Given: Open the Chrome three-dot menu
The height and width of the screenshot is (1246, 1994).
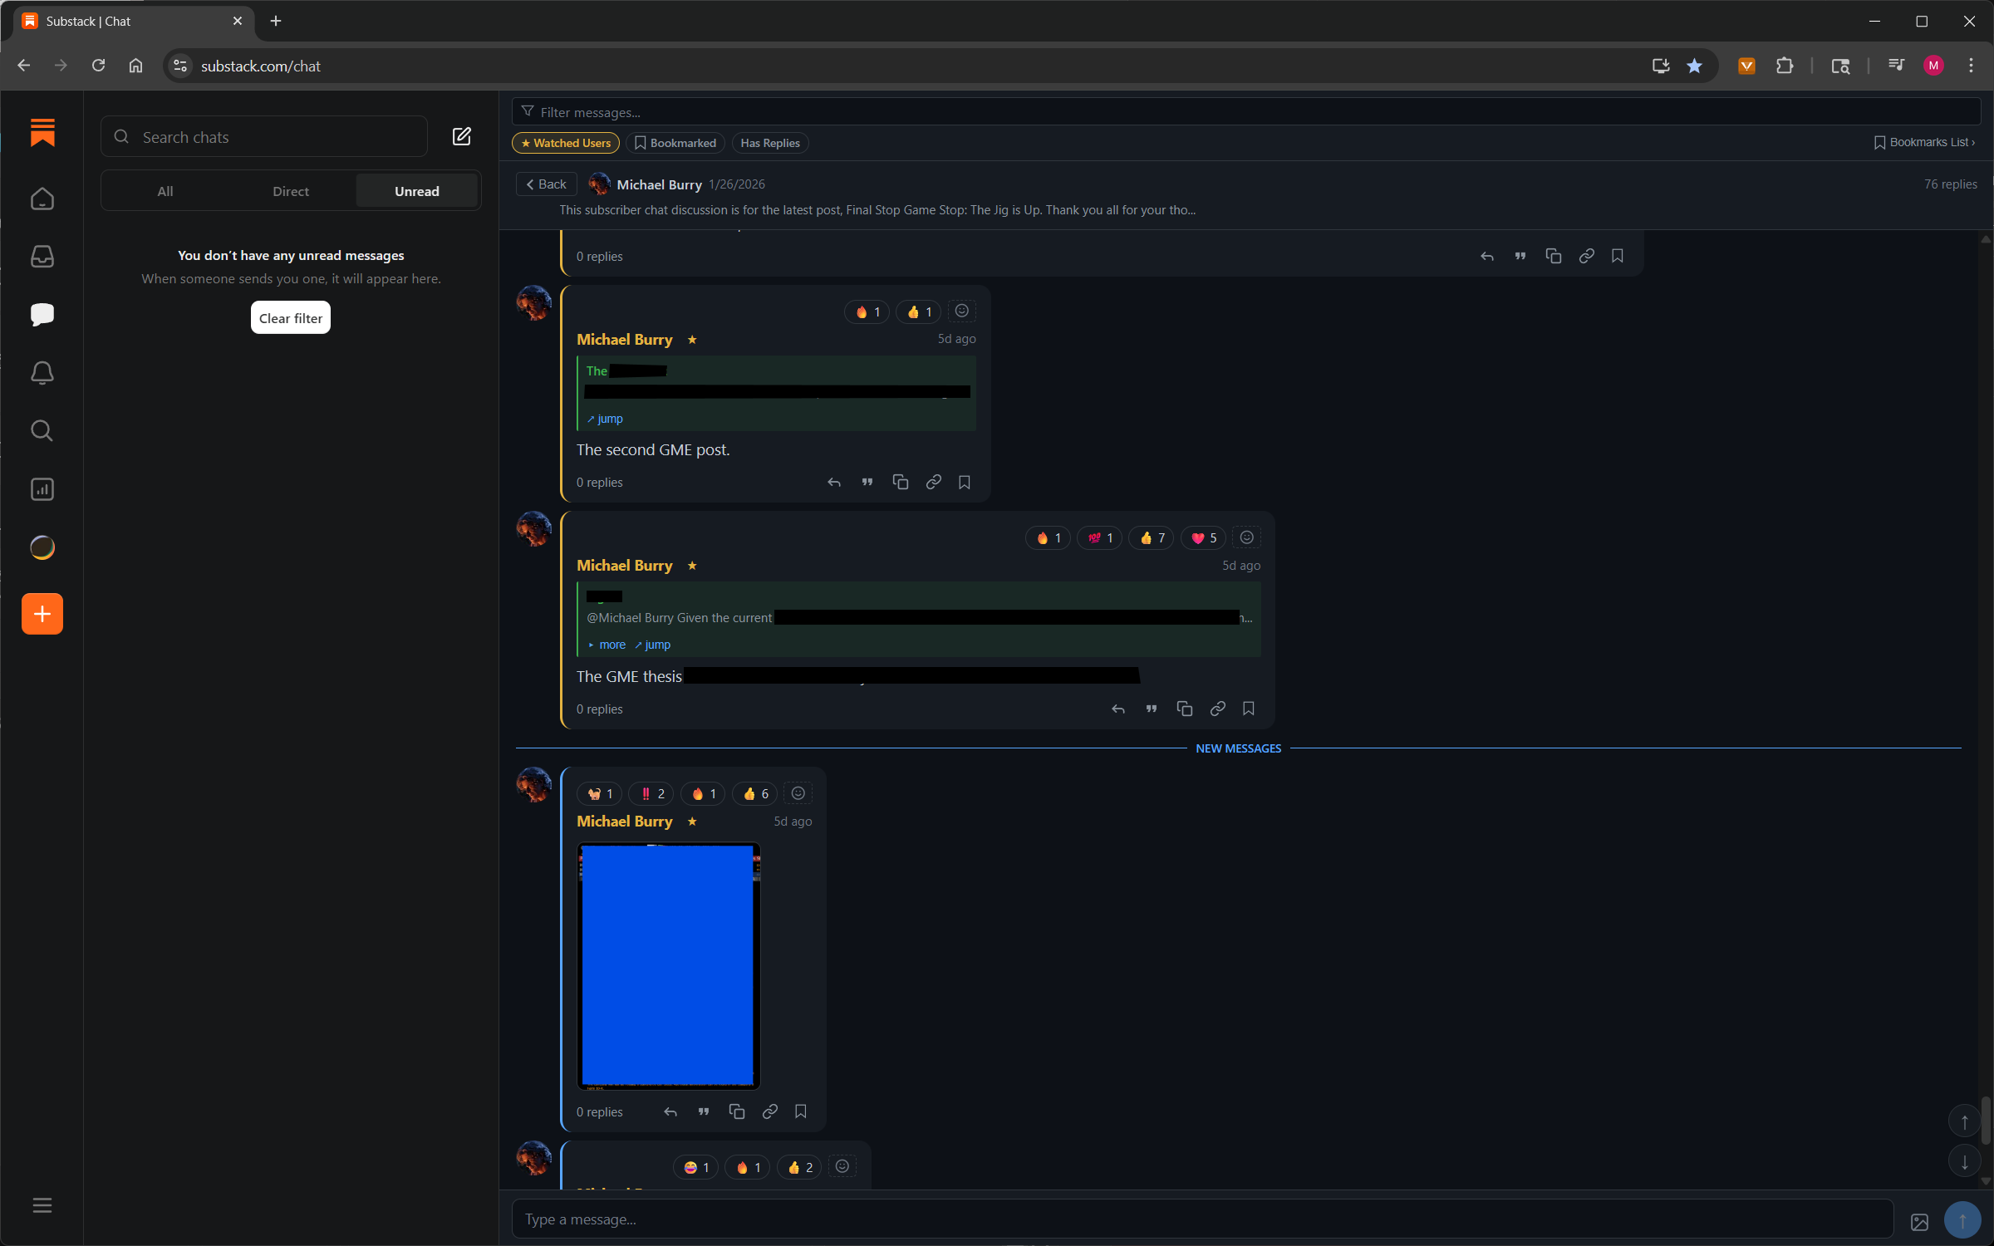Looking at the screenshot, I should [1971, 66].
